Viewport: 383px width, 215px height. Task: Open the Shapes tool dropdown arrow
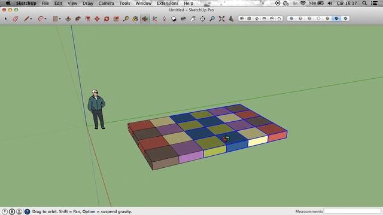tap(60, 19)
